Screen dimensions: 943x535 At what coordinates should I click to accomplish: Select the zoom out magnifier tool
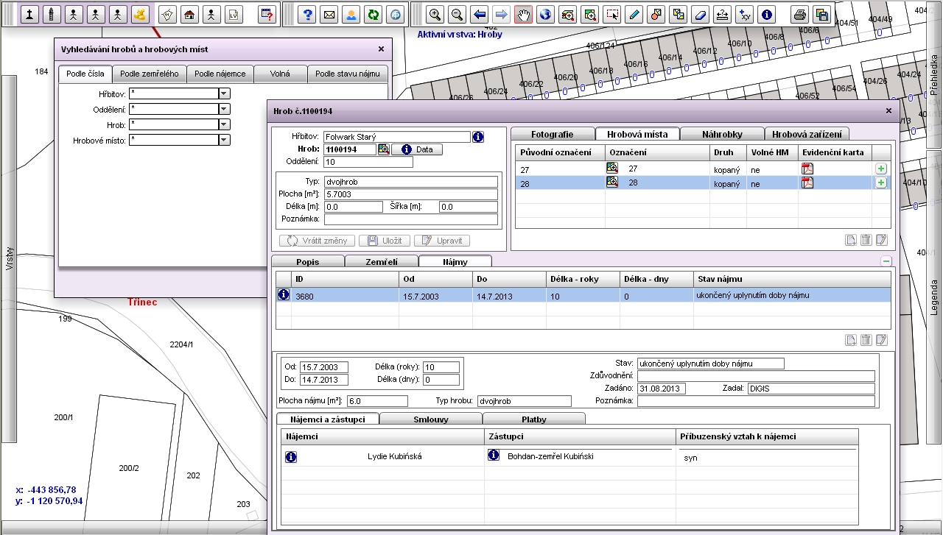click(x=458, y=15)
